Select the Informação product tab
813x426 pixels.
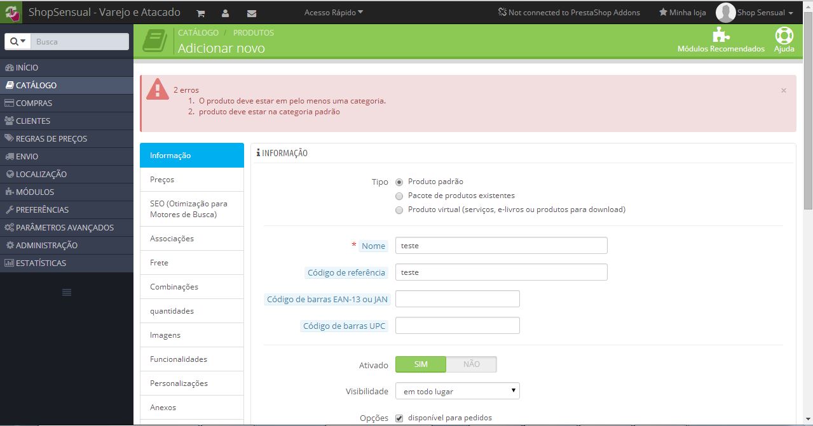point(192,156)
